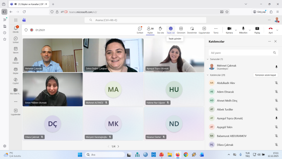The image size is (282, 159).
Task: Collapse the Sunucular (1) section
Action: click(x=207, y=59)
